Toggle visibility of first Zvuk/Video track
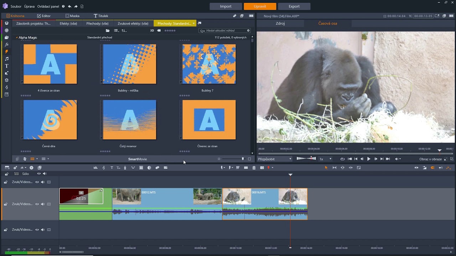 37,182
